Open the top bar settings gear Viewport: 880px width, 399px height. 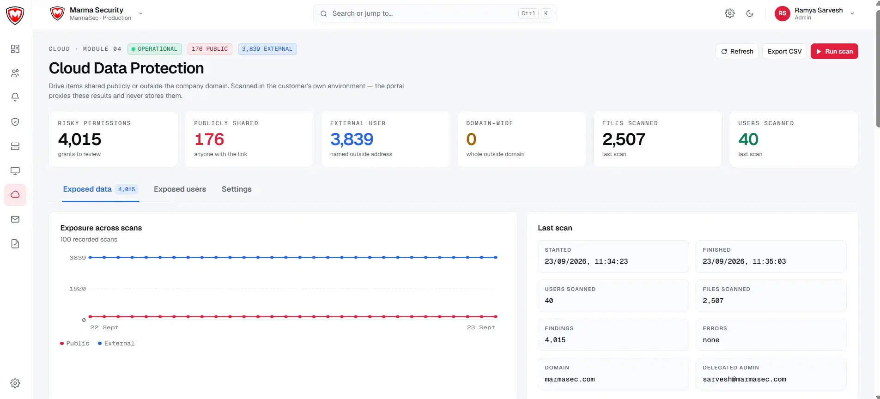pos(730,13)
